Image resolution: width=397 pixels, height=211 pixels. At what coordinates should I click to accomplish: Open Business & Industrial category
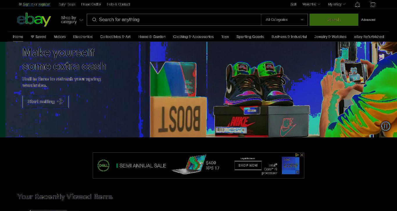point(289,37)
